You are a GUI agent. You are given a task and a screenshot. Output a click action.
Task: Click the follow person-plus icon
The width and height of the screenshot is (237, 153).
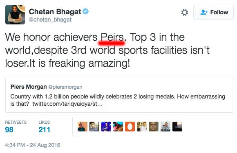pos(204,12)
